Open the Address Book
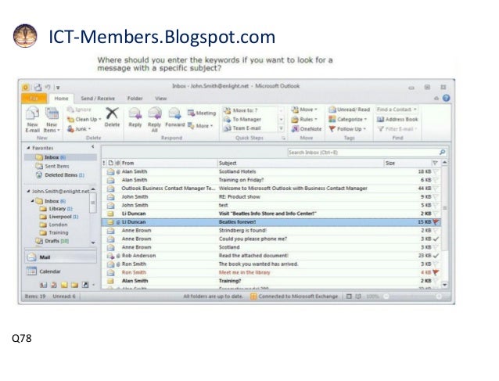 click(x=397, y=120)
